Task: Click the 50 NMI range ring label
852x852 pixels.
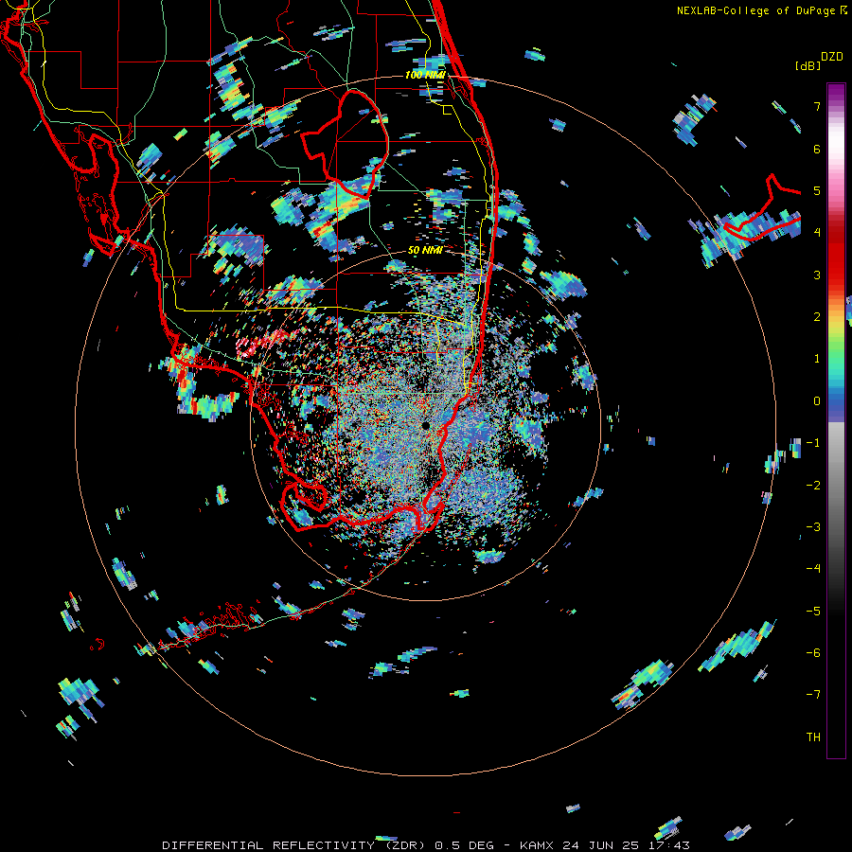Action: point(425,250)
